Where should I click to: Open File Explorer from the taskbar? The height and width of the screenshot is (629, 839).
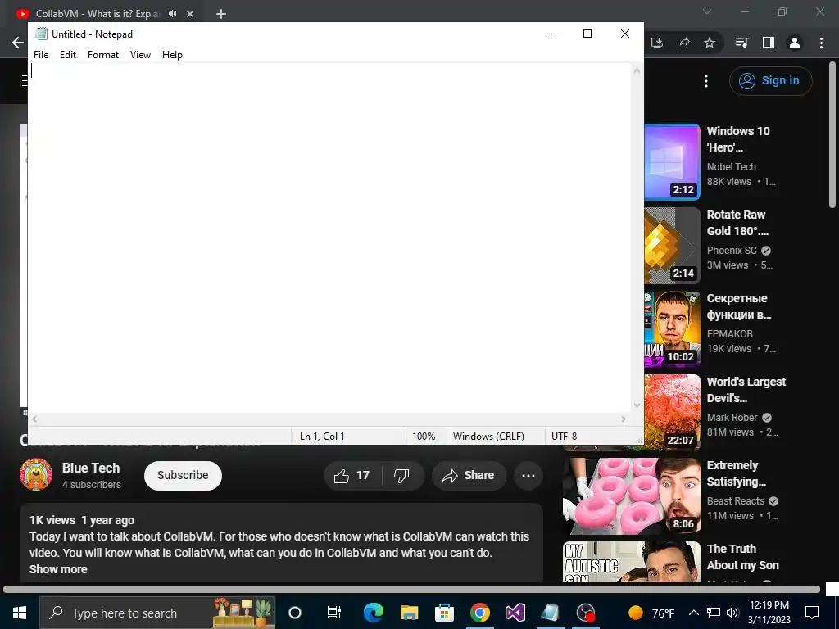[x=410, y=613]
